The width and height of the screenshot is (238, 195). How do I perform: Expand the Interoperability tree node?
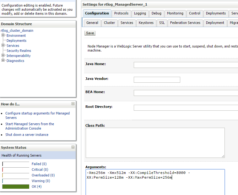pos(3,55)
